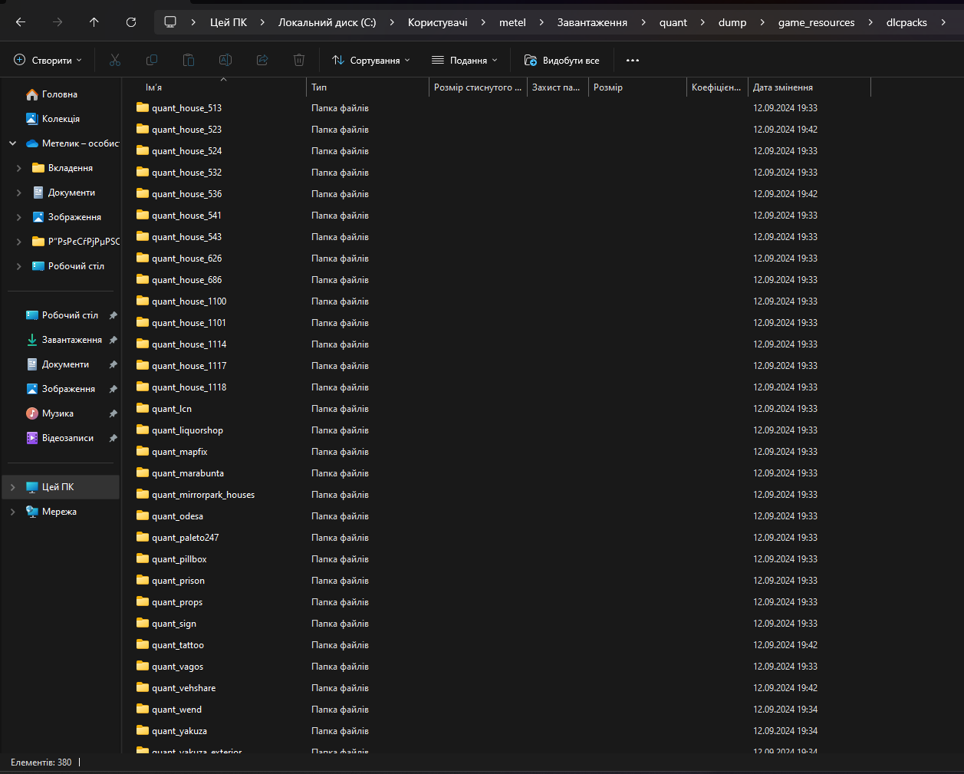Screen dimensions: 964x774
Task: Open the Подання view dropdown
Action: click(x=465, y=60)
